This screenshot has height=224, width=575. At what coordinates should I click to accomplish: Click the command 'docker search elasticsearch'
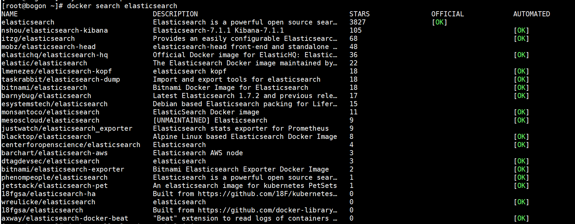(x=122, y=6)
